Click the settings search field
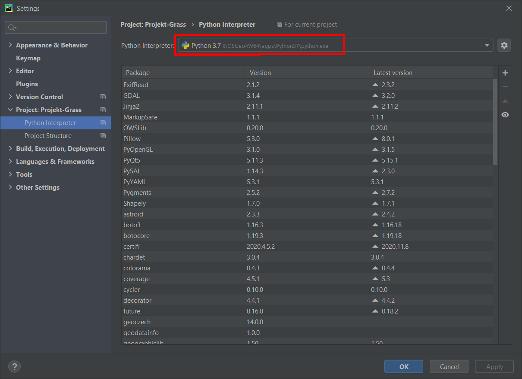The height and width of the screenshot is (379, 522). coord(55,27)
